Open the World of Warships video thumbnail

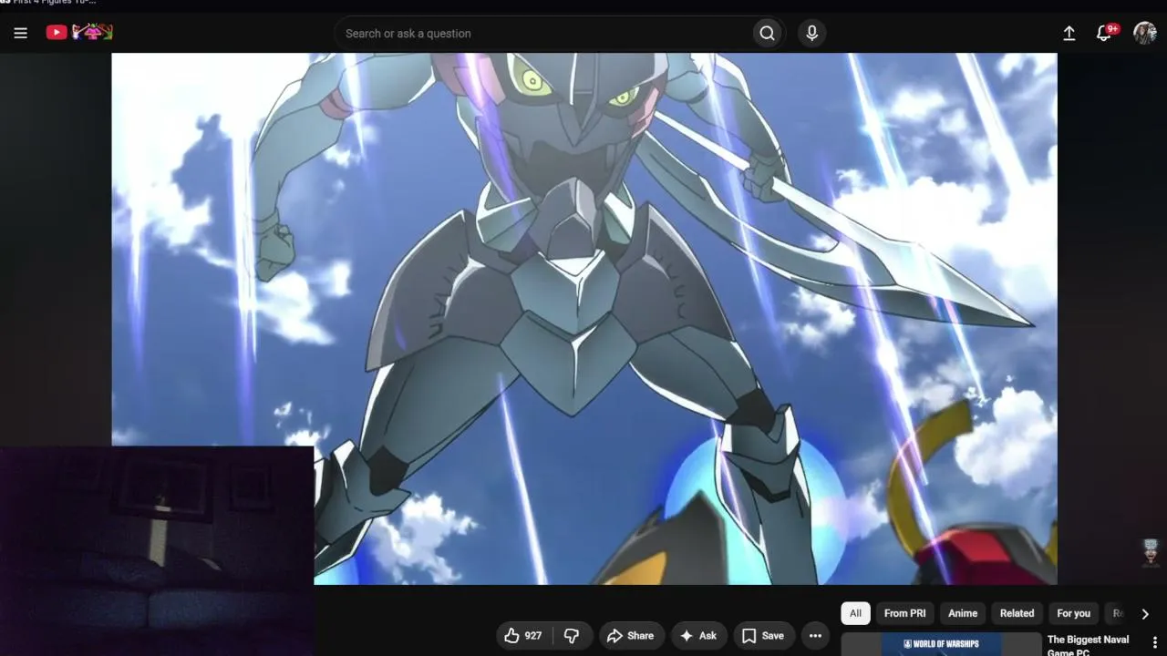click(941, 644)
